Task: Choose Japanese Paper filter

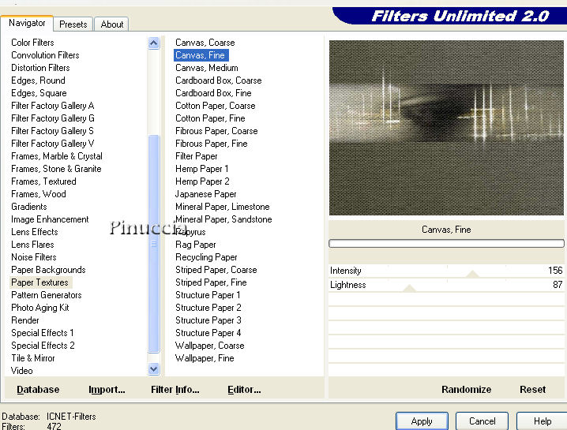Action: (x=206, y=194)
